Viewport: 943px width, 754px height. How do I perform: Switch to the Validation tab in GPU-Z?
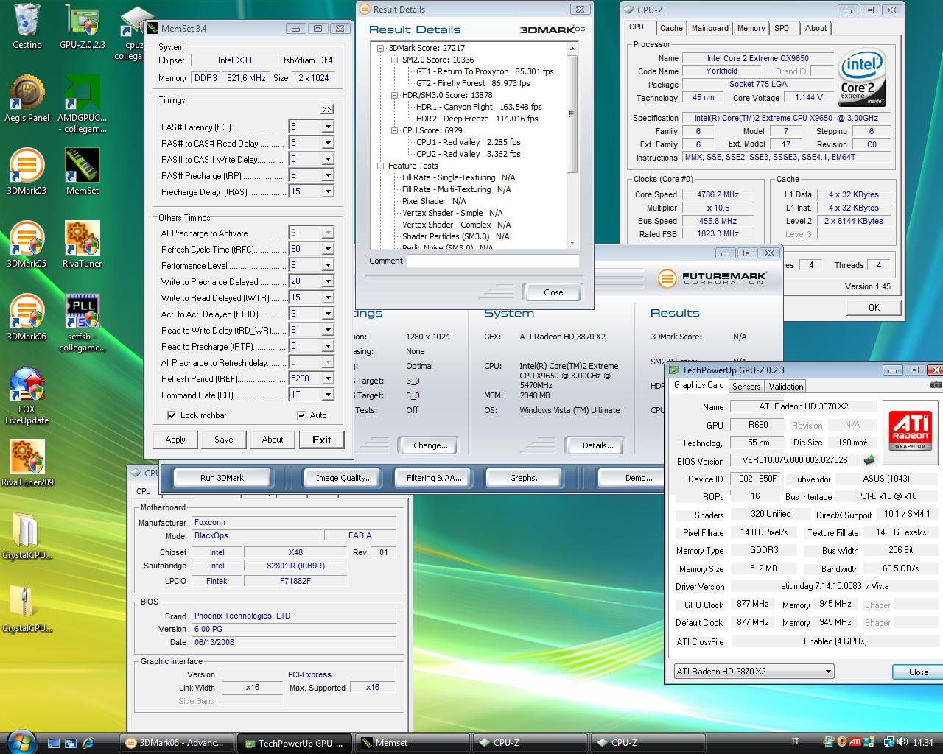786,387
